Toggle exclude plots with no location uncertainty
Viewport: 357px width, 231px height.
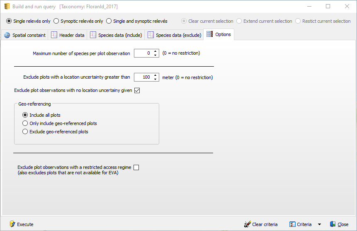coord(137,91)
